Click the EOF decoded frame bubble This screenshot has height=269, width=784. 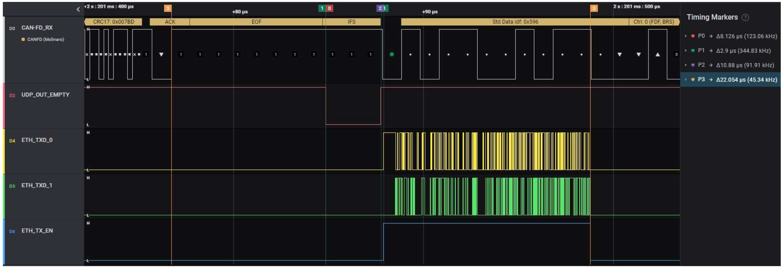pyautogui.click(x=256, y=22)
